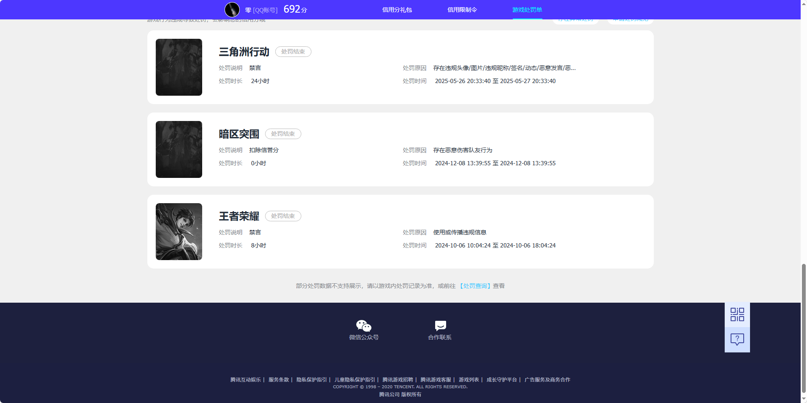Screen dimensions: 807x403
Task: Click 微信公众号 footer label
Action: (364, 337)
